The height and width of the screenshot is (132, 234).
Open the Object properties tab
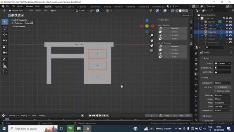coord(196,91)
